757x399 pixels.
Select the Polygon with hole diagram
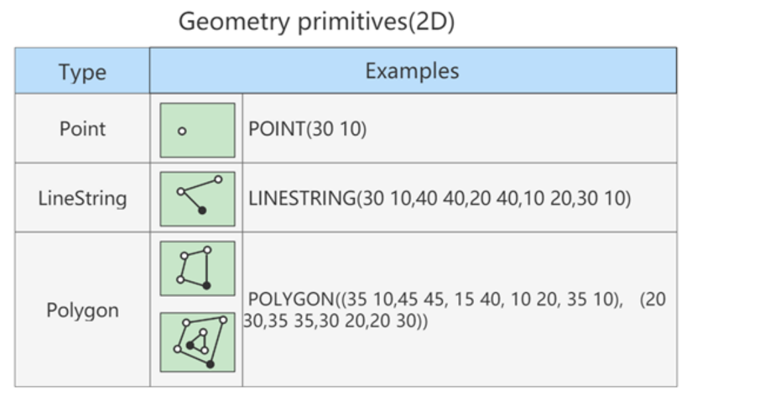point(198,342)
